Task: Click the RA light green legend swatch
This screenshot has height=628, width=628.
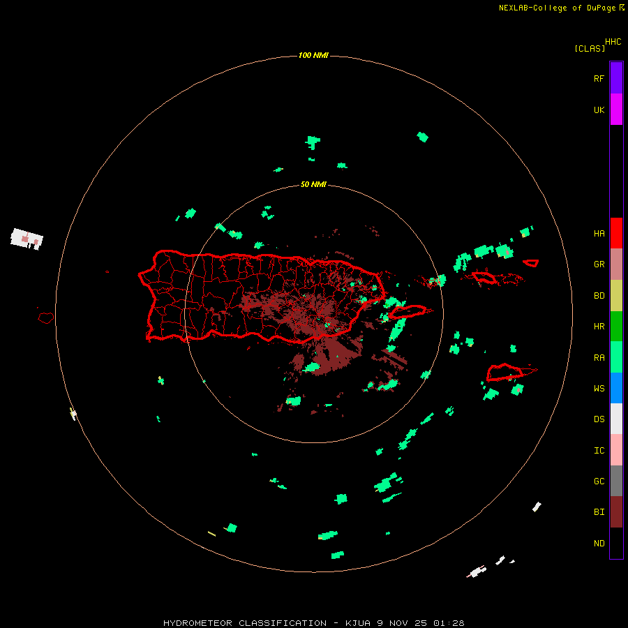Action: [616, 357]
